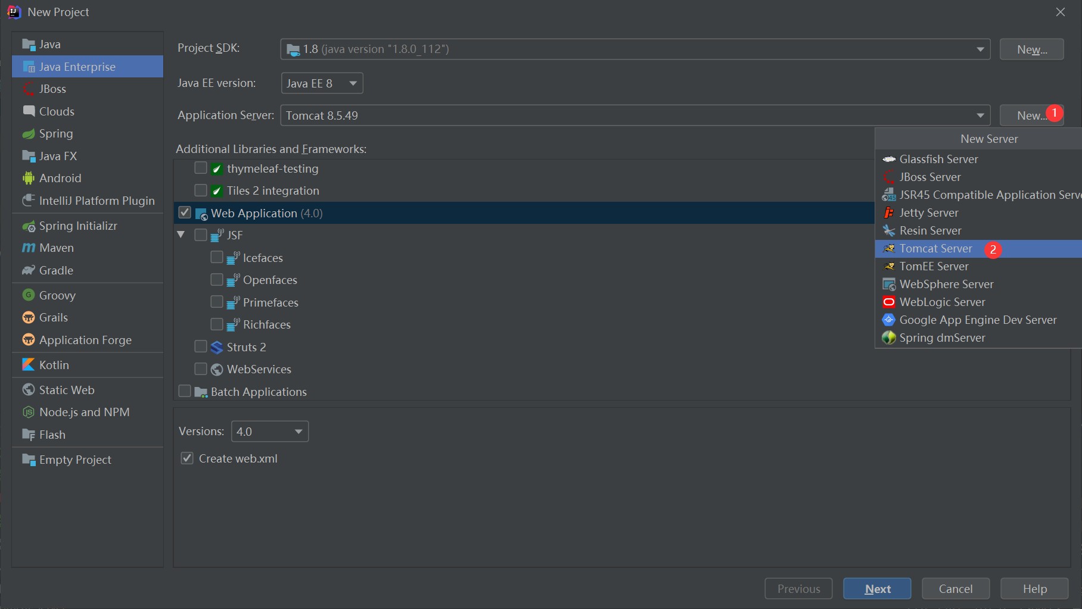Check the JSF framework checkbox
The width and height of the screenshot is (1082, 609).
[x=201, y=235]
